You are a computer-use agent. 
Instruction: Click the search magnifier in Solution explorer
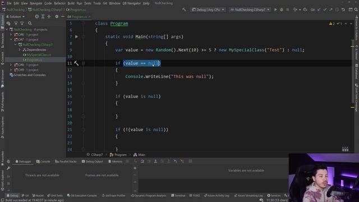click(30, 23)
